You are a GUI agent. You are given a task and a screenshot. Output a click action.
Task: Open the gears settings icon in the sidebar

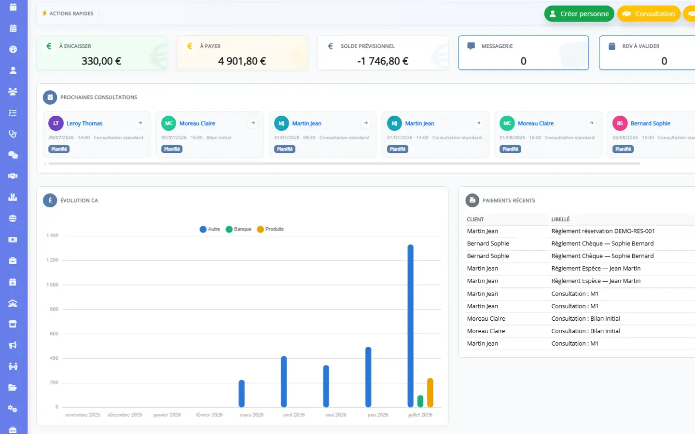click(13, 409)
